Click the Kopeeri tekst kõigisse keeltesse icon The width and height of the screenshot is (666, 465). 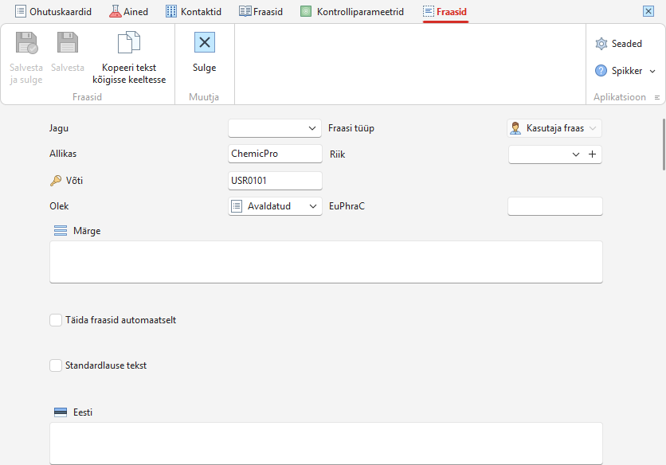tap(129, 42)
